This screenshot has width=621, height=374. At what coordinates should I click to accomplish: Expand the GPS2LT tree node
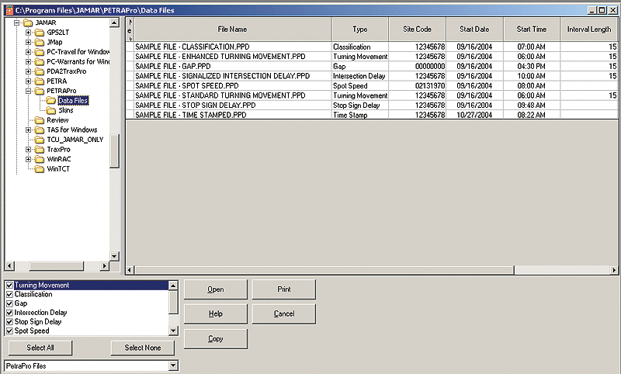(28, 33)
